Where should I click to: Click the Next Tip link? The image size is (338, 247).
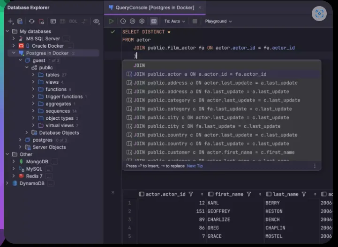tap(195, 166)
